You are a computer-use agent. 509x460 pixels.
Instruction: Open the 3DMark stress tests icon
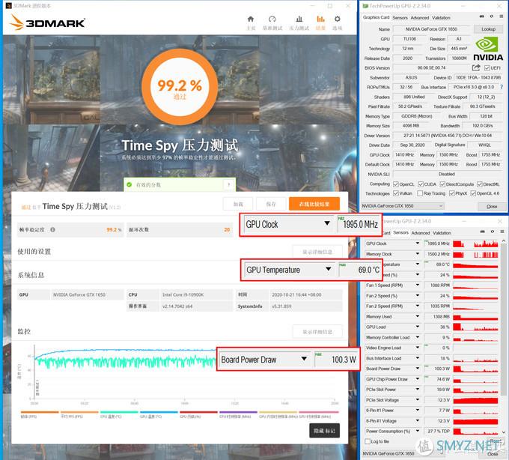point(299,19)
